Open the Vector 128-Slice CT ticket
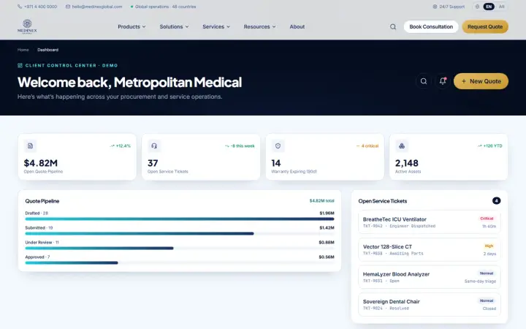 coord(430,249)
